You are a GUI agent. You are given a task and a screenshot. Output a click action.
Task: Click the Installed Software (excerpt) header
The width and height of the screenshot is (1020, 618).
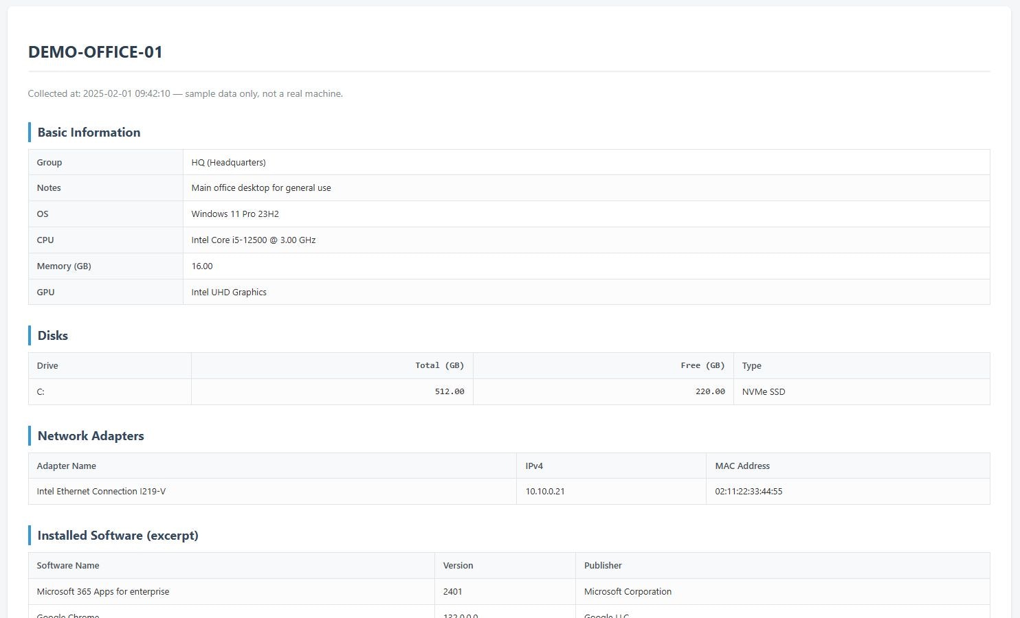pos(117,535)
